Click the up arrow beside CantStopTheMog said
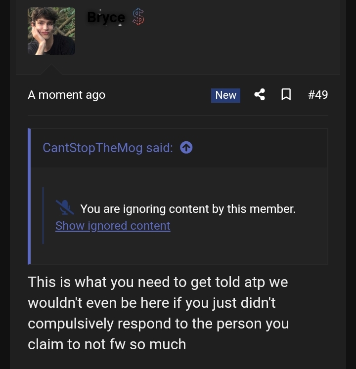Image resolution: width=356 pixels, height=369 pixels. (x=186, y=147)
